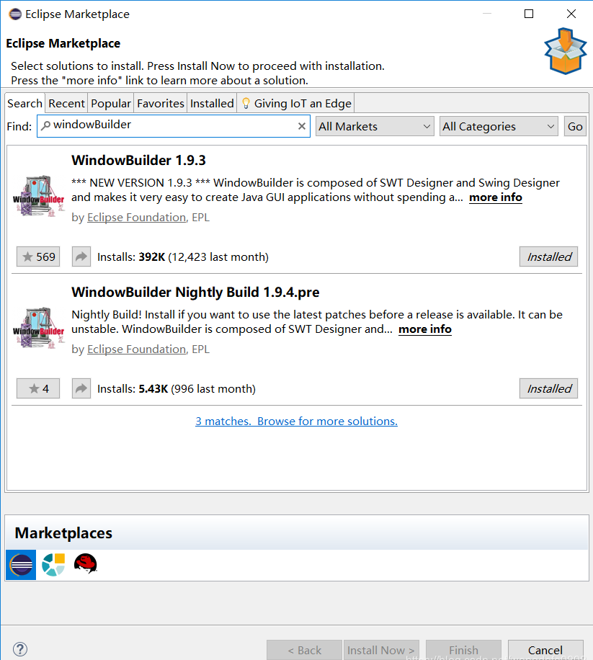Click Installed button for WindowBuilder 1.9.3

[549, 257]
